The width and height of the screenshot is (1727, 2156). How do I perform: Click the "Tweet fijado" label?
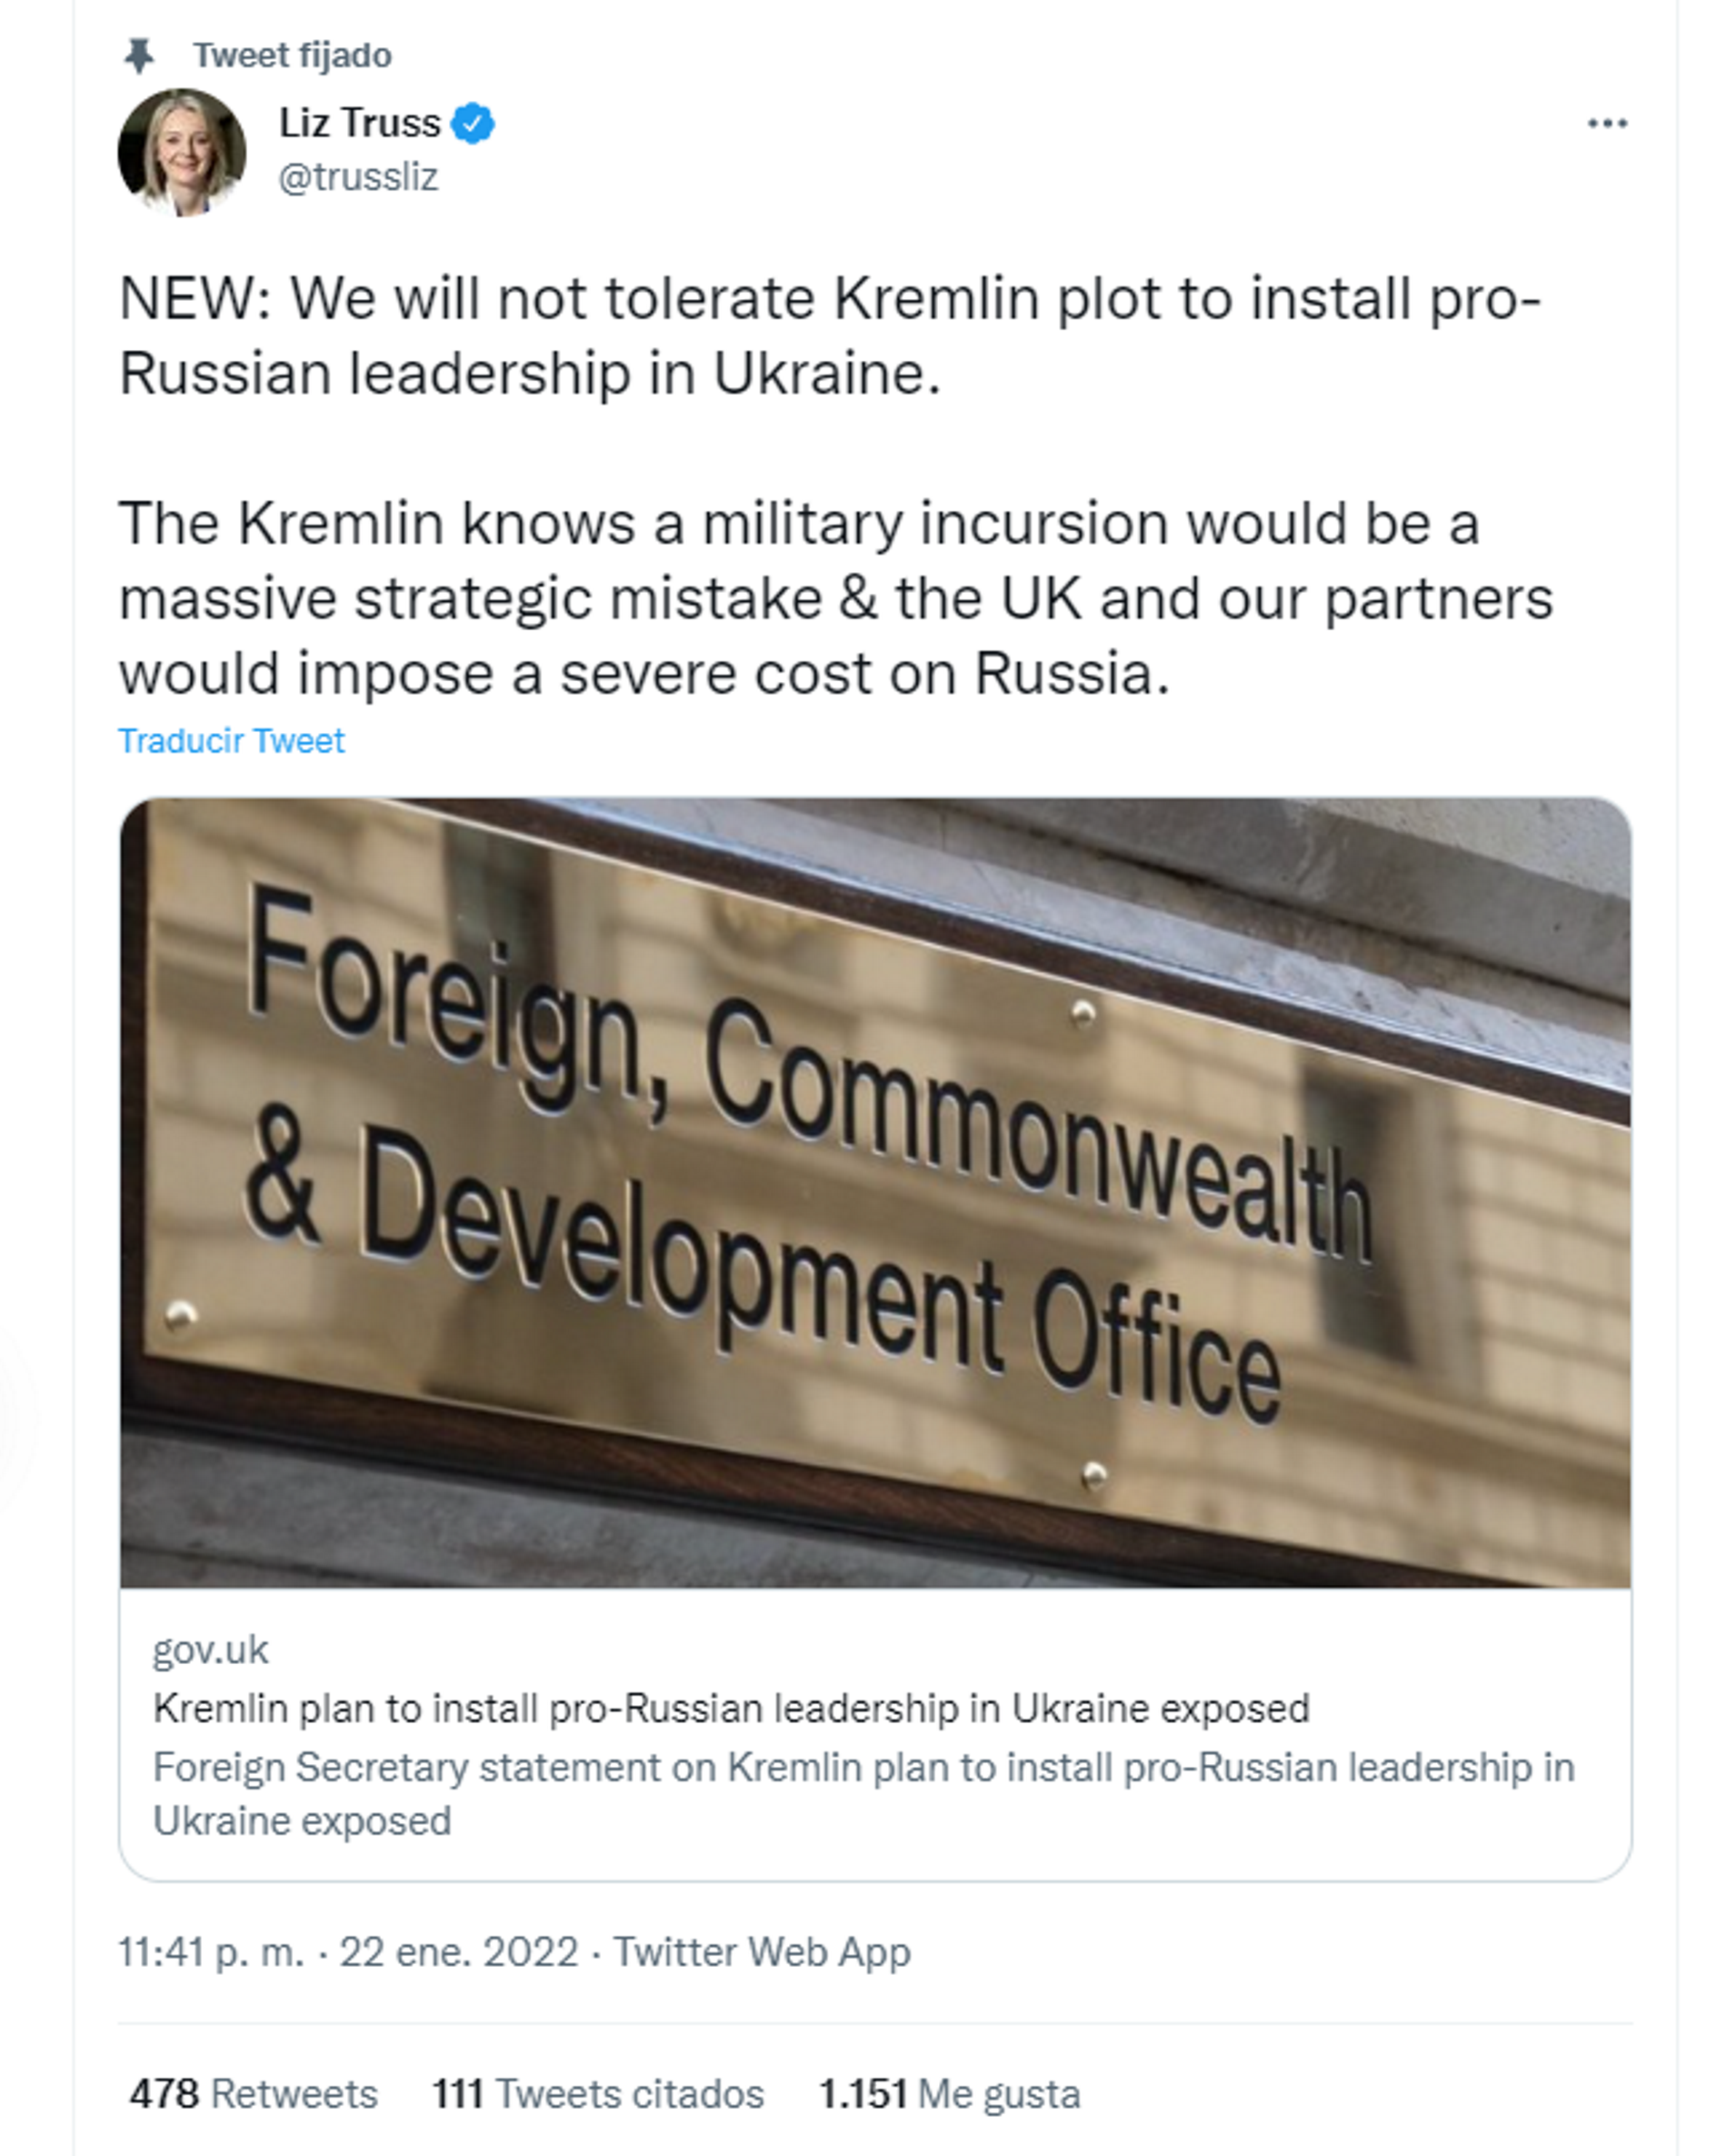292,56
